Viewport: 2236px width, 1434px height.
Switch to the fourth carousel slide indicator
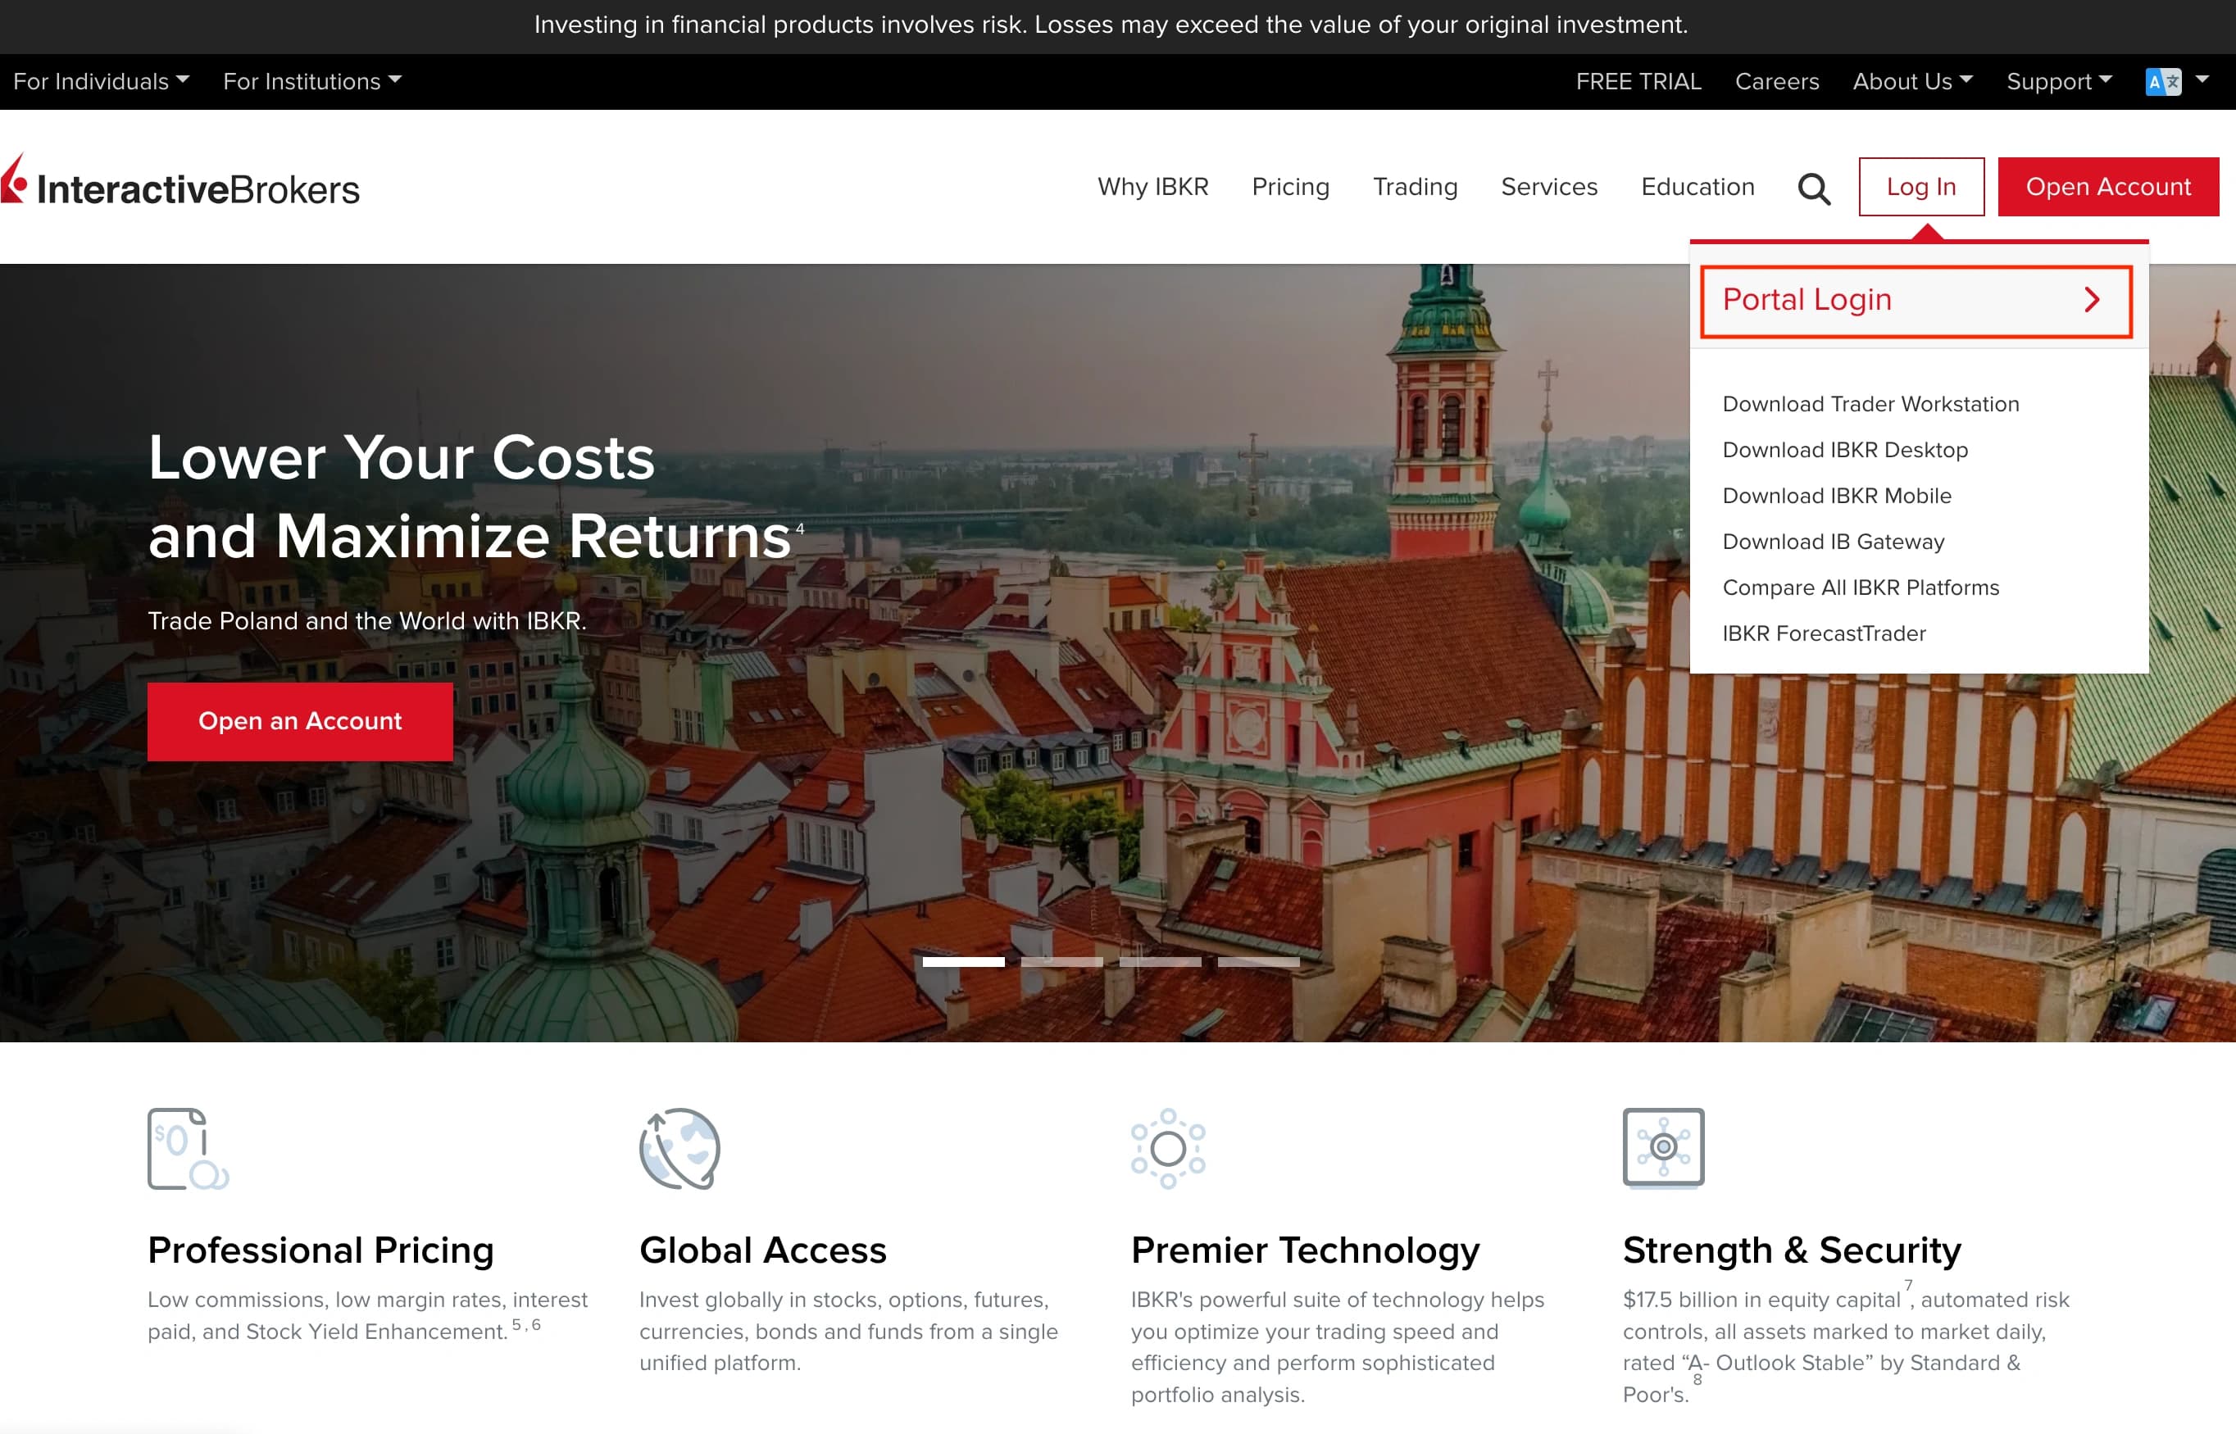click(x=1258, y=962)
